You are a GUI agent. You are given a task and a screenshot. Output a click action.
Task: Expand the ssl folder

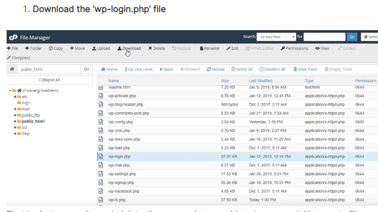click(x=15, y=128)
